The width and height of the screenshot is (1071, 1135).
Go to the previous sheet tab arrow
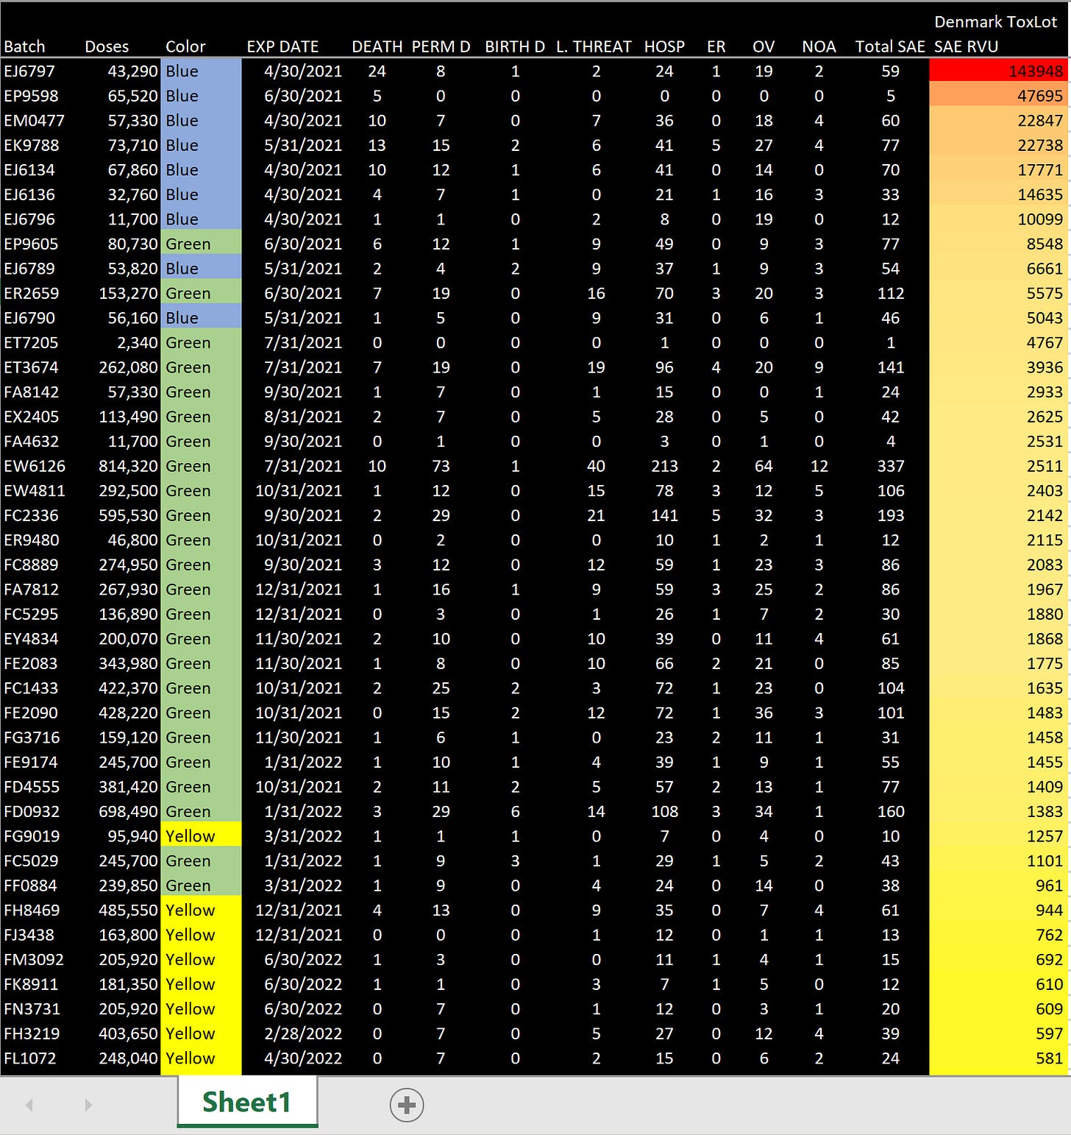pos(29,1104)
